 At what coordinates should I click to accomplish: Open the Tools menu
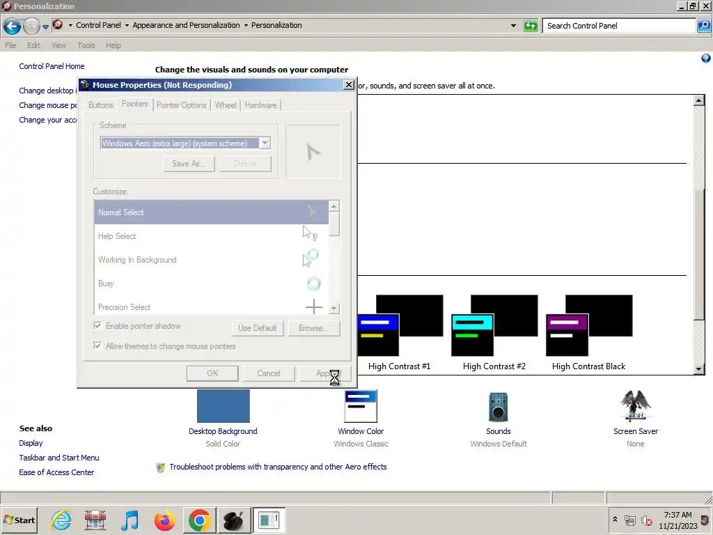[x=86, y=45]
